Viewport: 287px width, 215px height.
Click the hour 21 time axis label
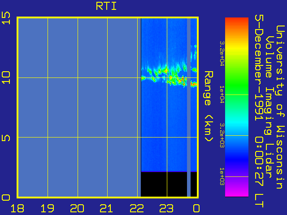click(x=107, y=208)
